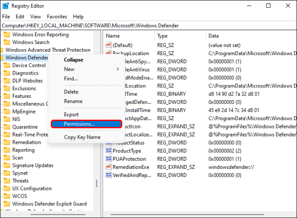Expand the New submenu arrow

(118, 69)
